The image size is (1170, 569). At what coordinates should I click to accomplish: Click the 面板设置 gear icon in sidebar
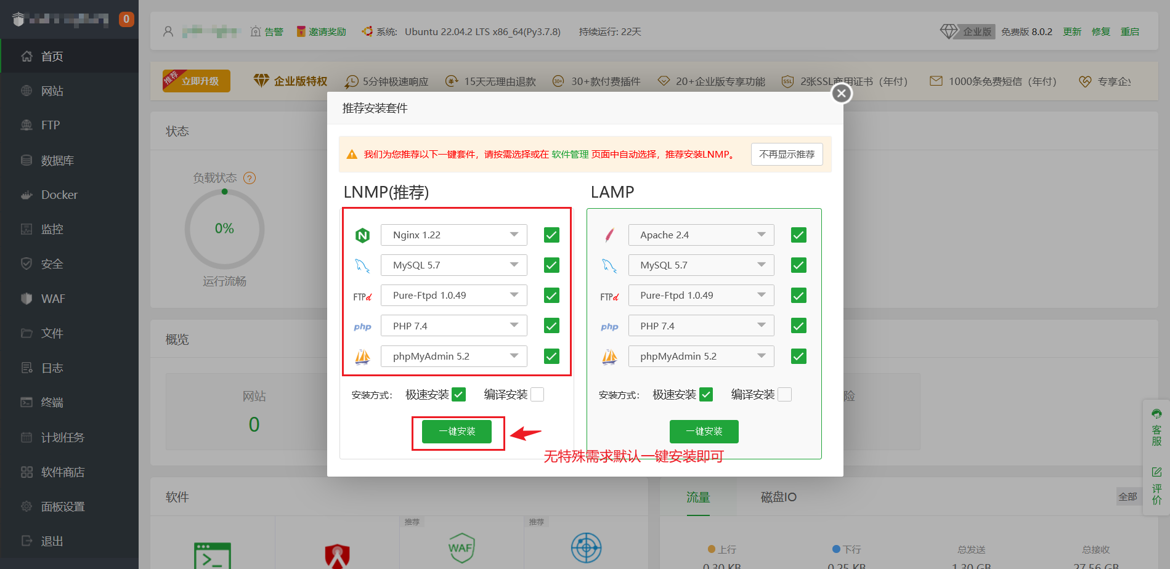point(26,506)
